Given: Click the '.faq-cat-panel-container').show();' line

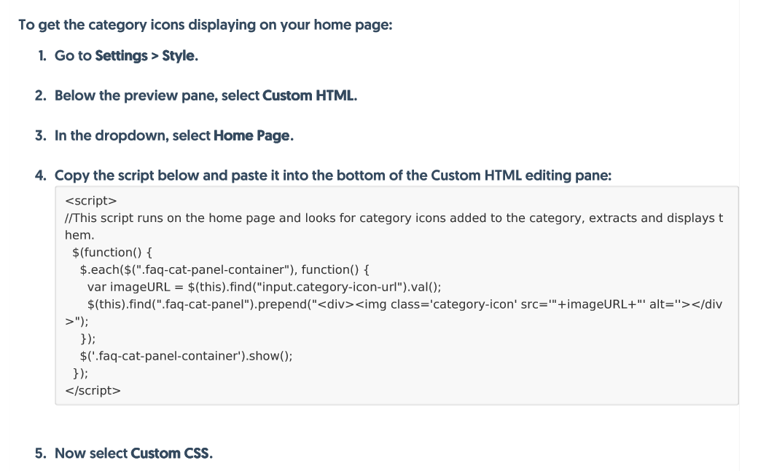Looking at the screenshot, I should 186,356.
